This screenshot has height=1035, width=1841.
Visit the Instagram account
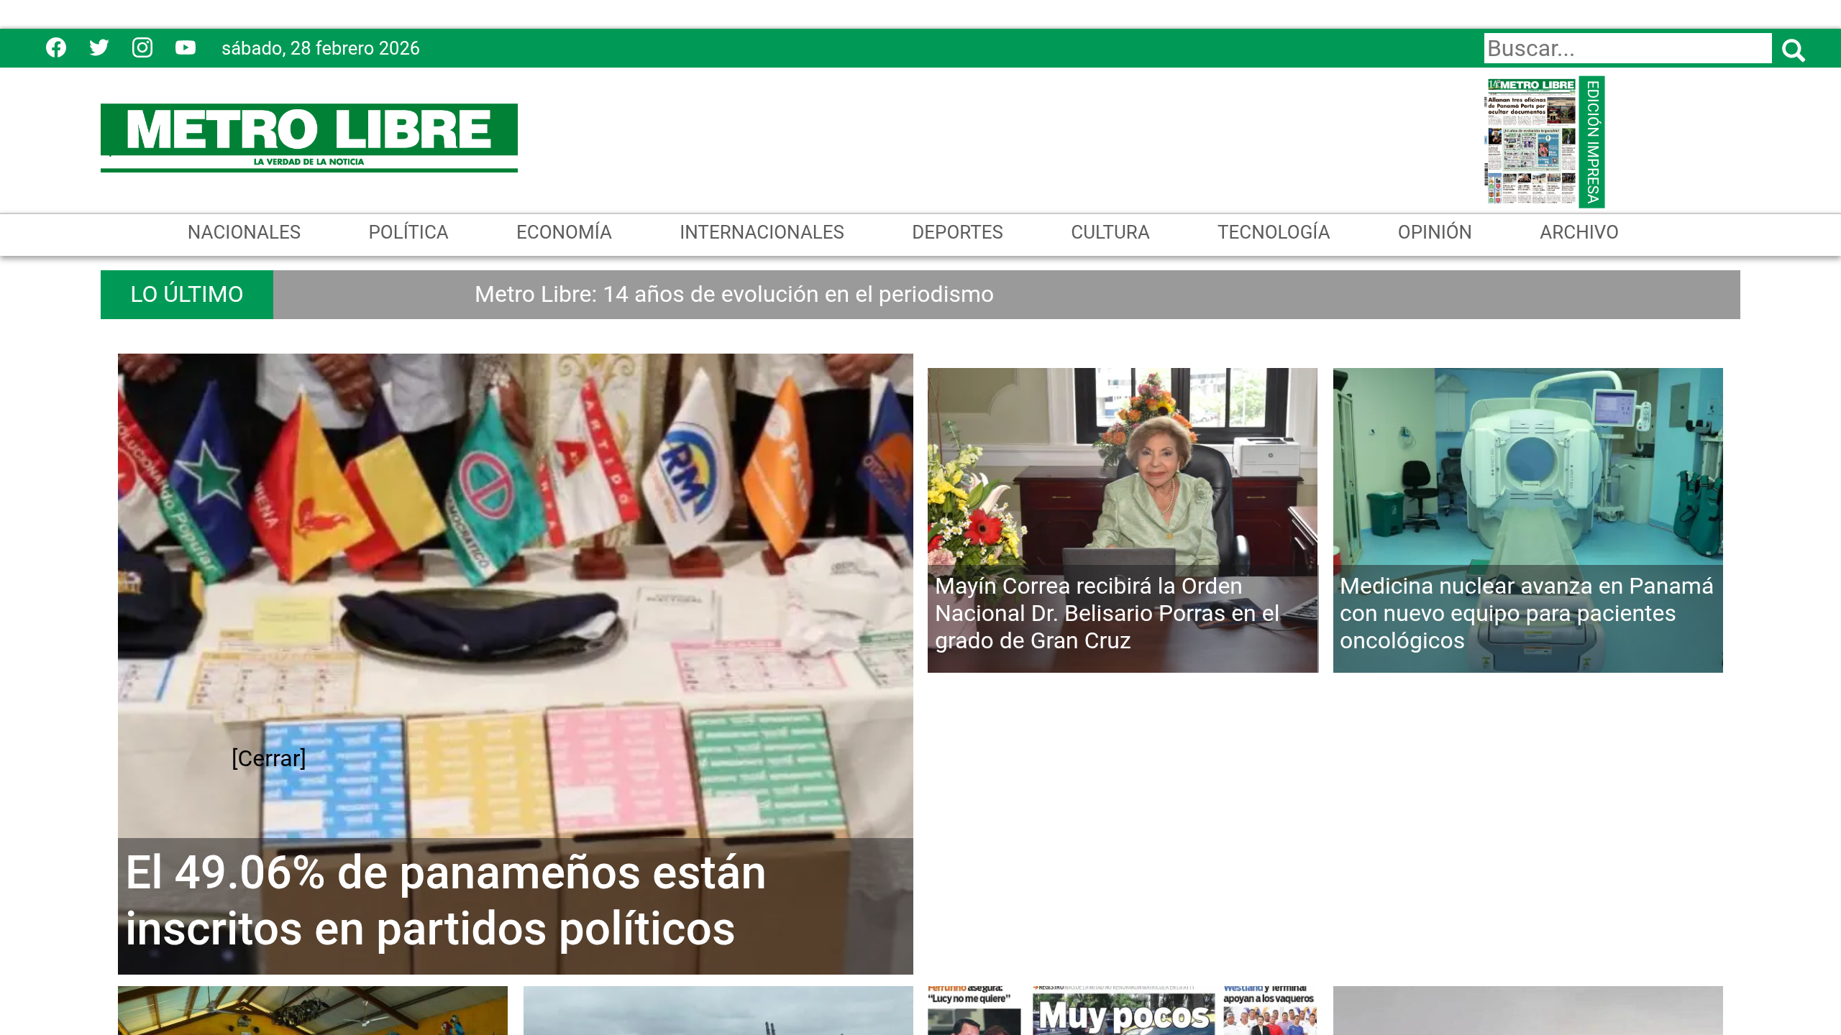click(x=142, y=47)
